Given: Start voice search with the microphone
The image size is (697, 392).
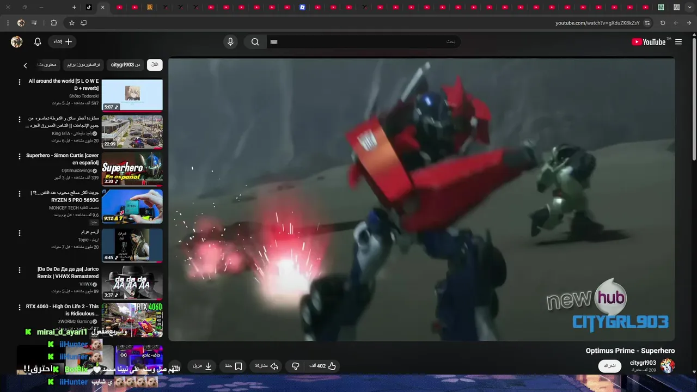Looking at the screenshot, I should (x=230, y=42).
